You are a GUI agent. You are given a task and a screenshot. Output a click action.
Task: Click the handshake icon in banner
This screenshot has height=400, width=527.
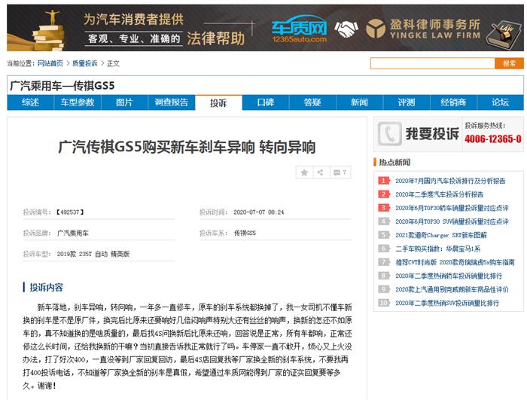pyautogui.click(x=346, y=29)
